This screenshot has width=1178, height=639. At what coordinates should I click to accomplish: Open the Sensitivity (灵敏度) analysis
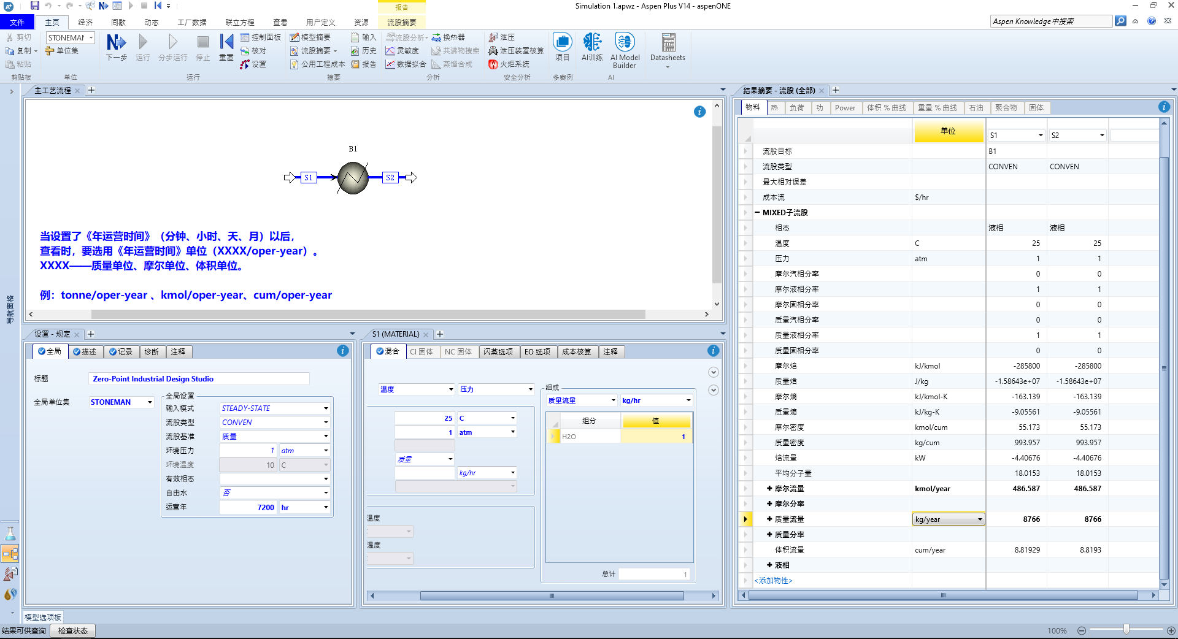pyautogui.click(x=402, y=51)
